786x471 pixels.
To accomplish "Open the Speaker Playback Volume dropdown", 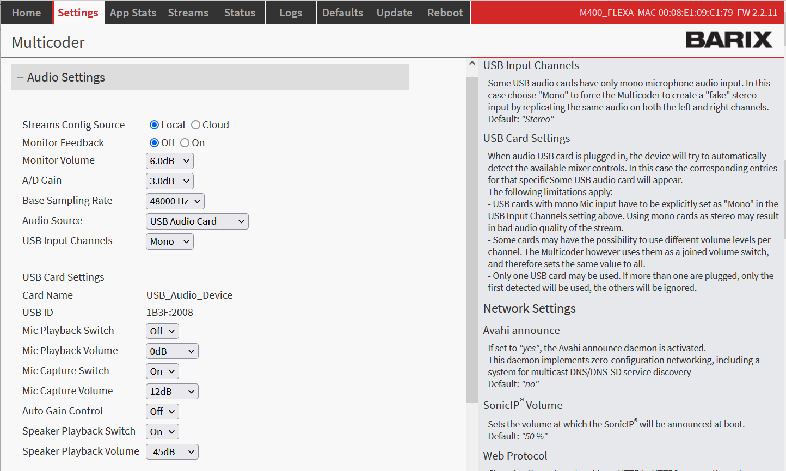I will 172,452.
